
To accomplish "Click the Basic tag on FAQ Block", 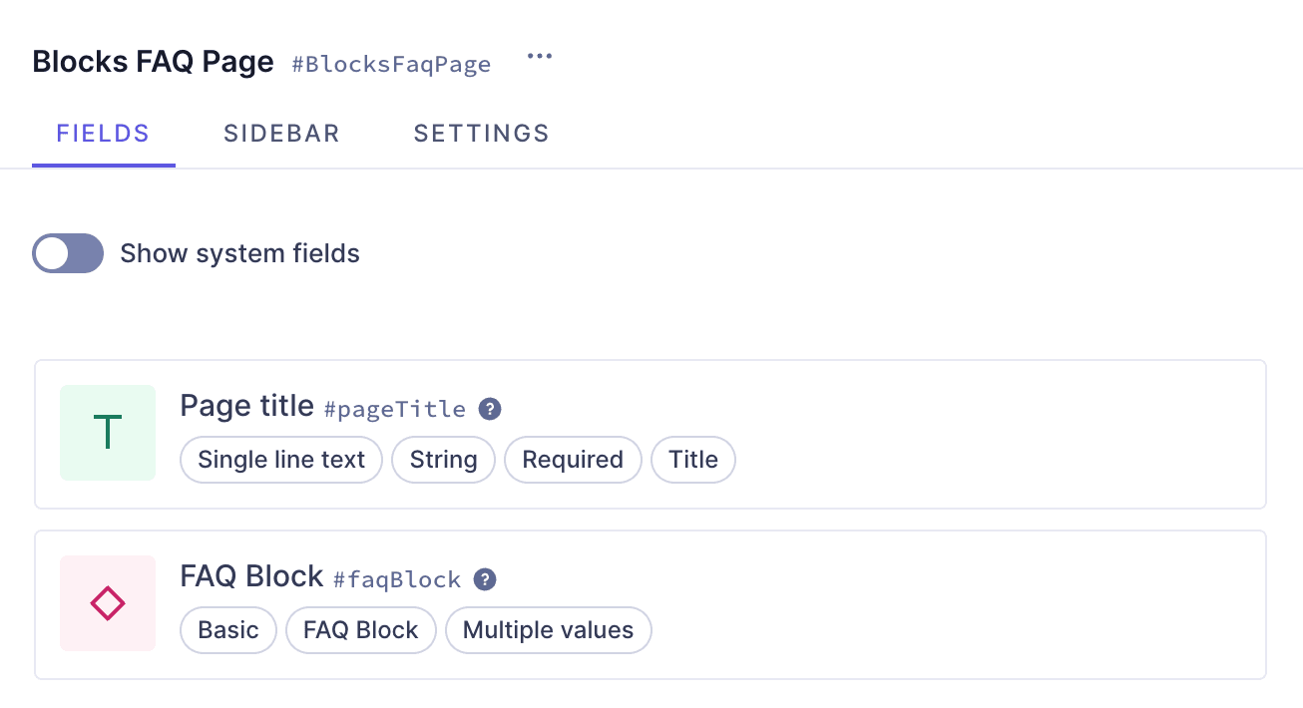I will click(227, 629).
